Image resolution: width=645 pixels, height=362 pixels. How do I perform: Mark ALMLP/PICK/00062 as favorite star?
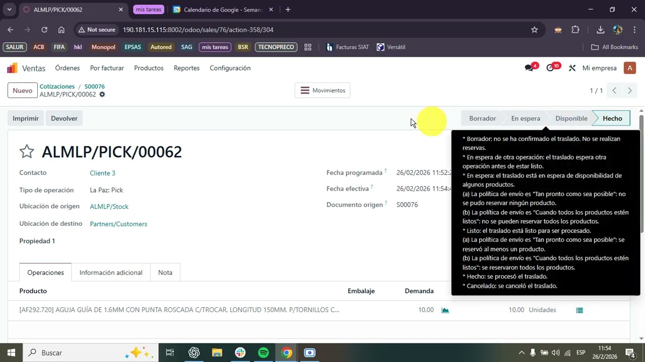point(27,151)
